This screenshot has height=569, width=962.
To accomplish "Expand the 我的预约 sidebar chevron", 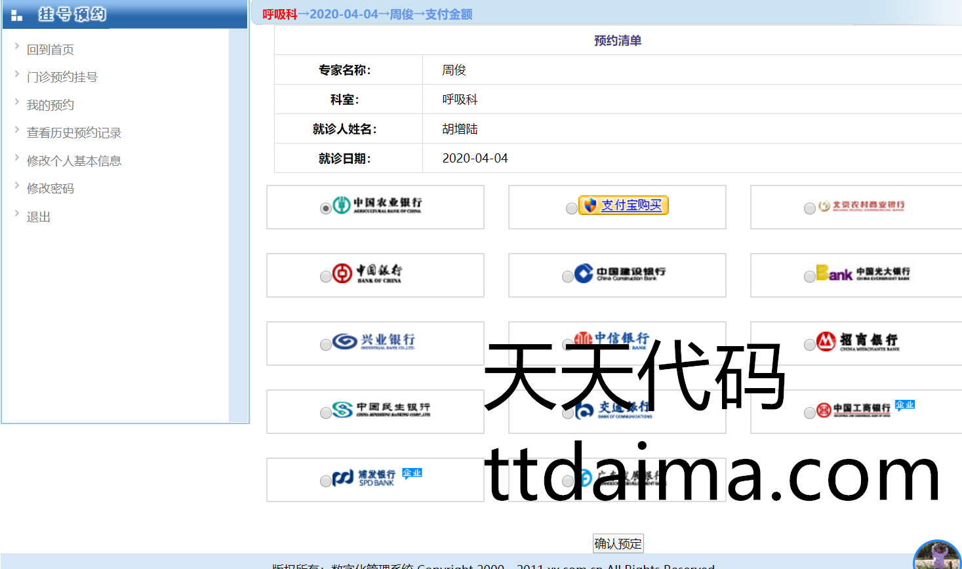I will click(17, 102).
